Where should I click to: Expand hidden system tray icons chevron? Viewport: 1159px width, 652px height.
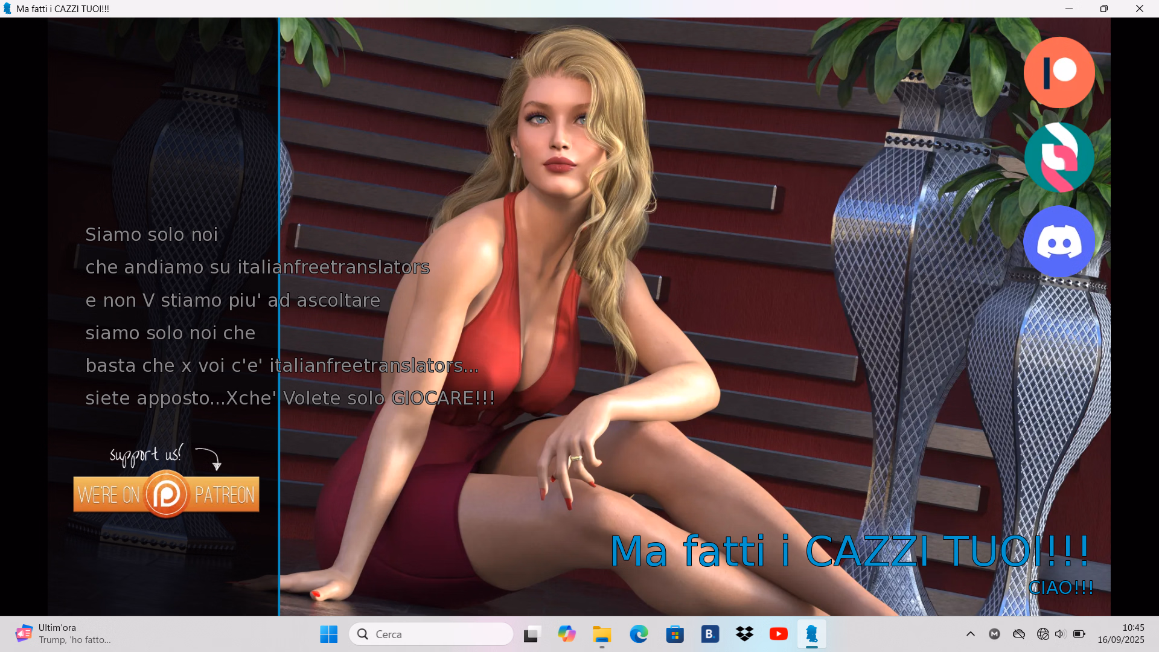[x=970, y=634]
